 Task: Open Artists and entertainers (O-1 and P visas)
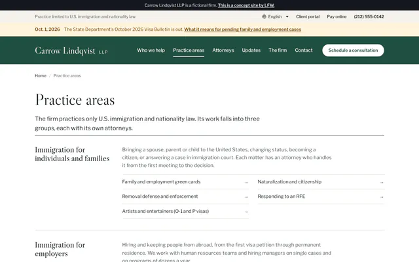click(185, 211)
